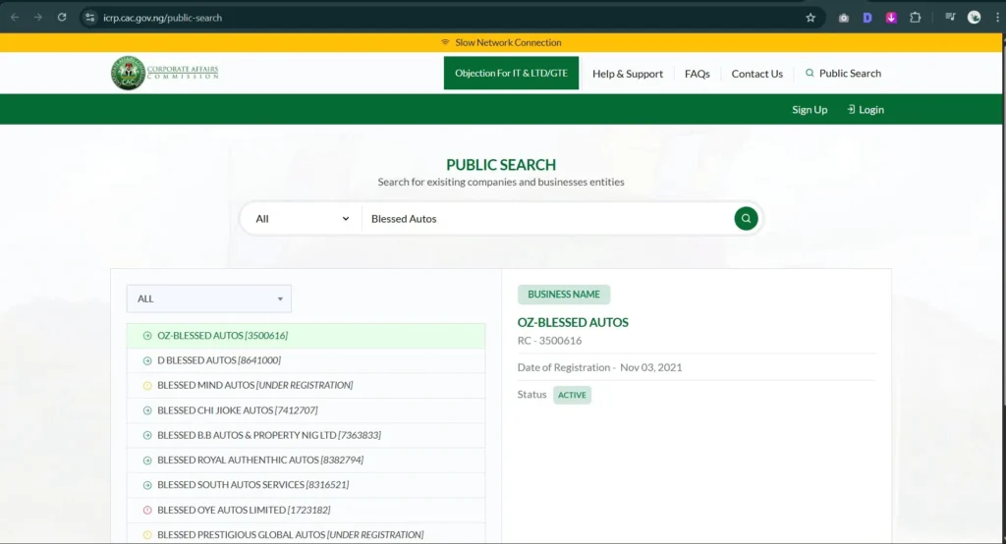Bookmark this page with star icon
1006x544 pixels.
coord(810,18)
